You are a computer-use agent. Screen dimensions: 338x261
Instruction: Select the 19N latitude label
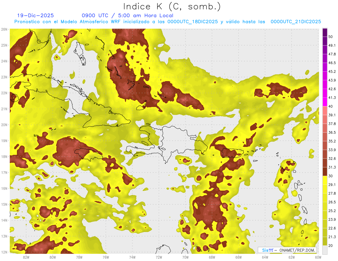point(4,141)
